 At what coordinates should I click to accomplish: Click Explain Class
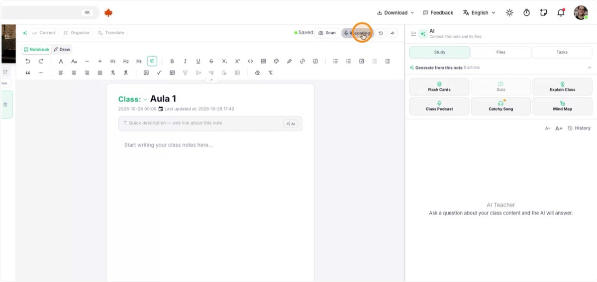563,87
